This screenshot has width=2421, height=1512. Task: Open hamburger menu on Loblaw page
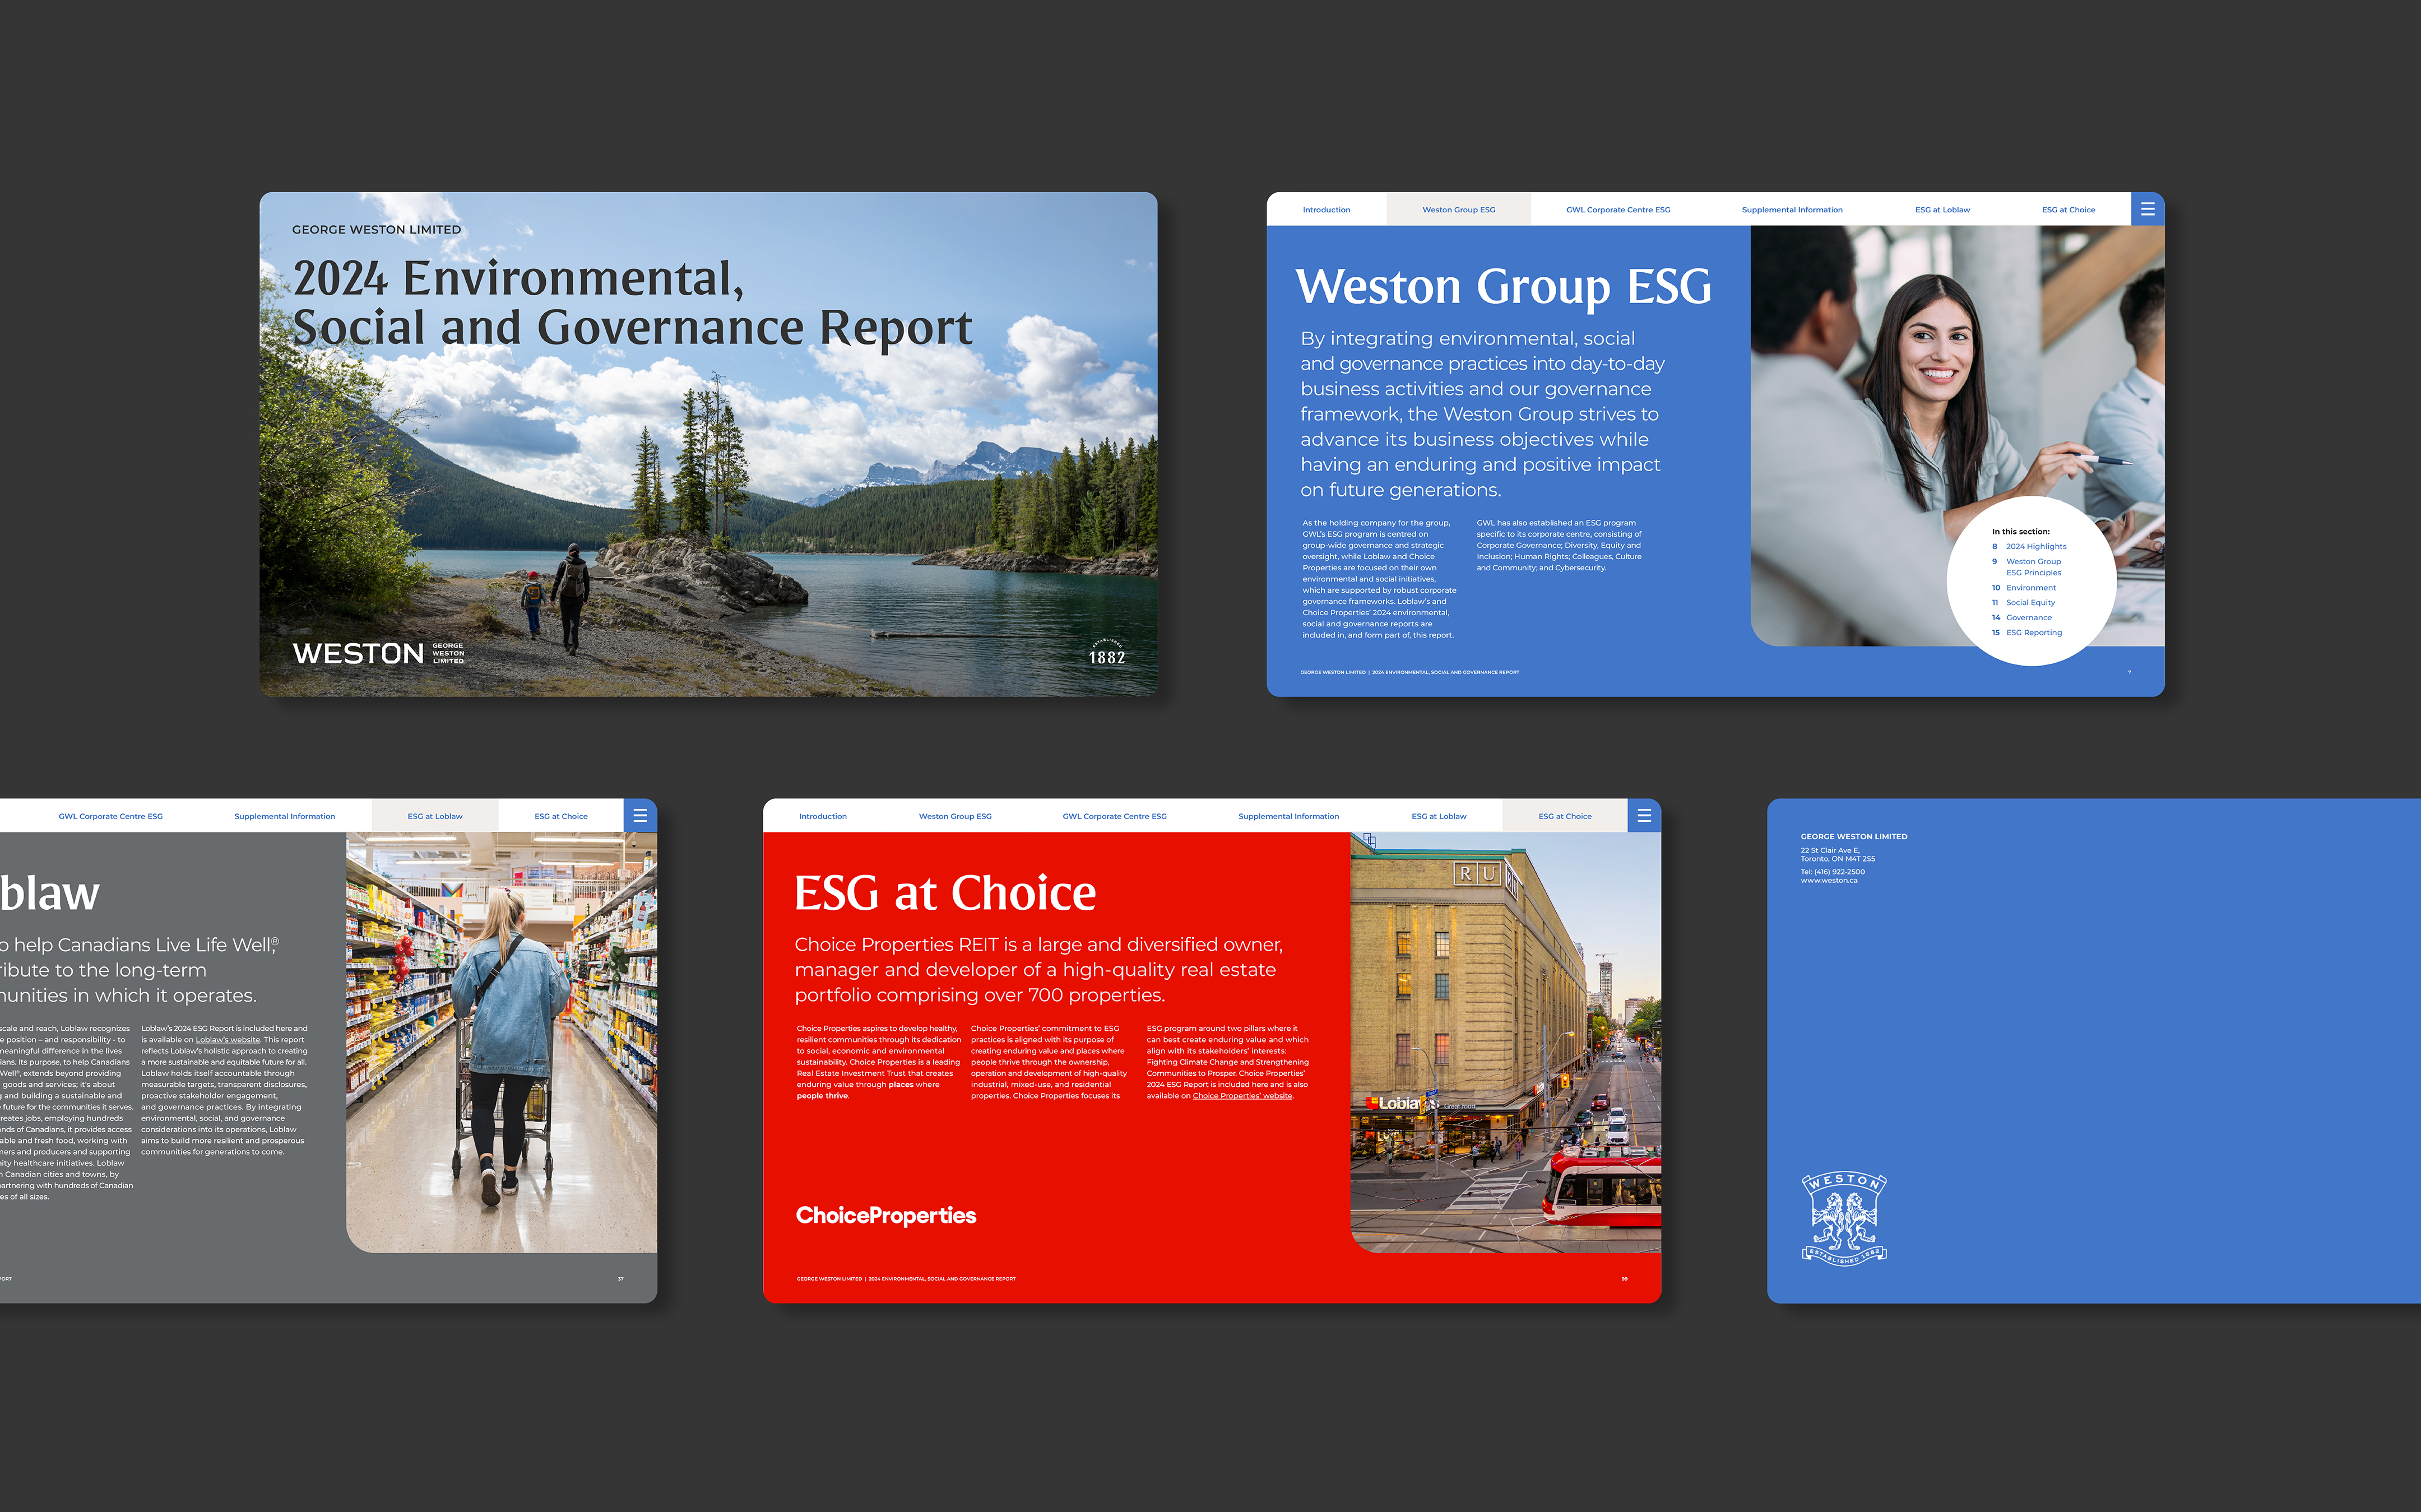pos(640,816)
